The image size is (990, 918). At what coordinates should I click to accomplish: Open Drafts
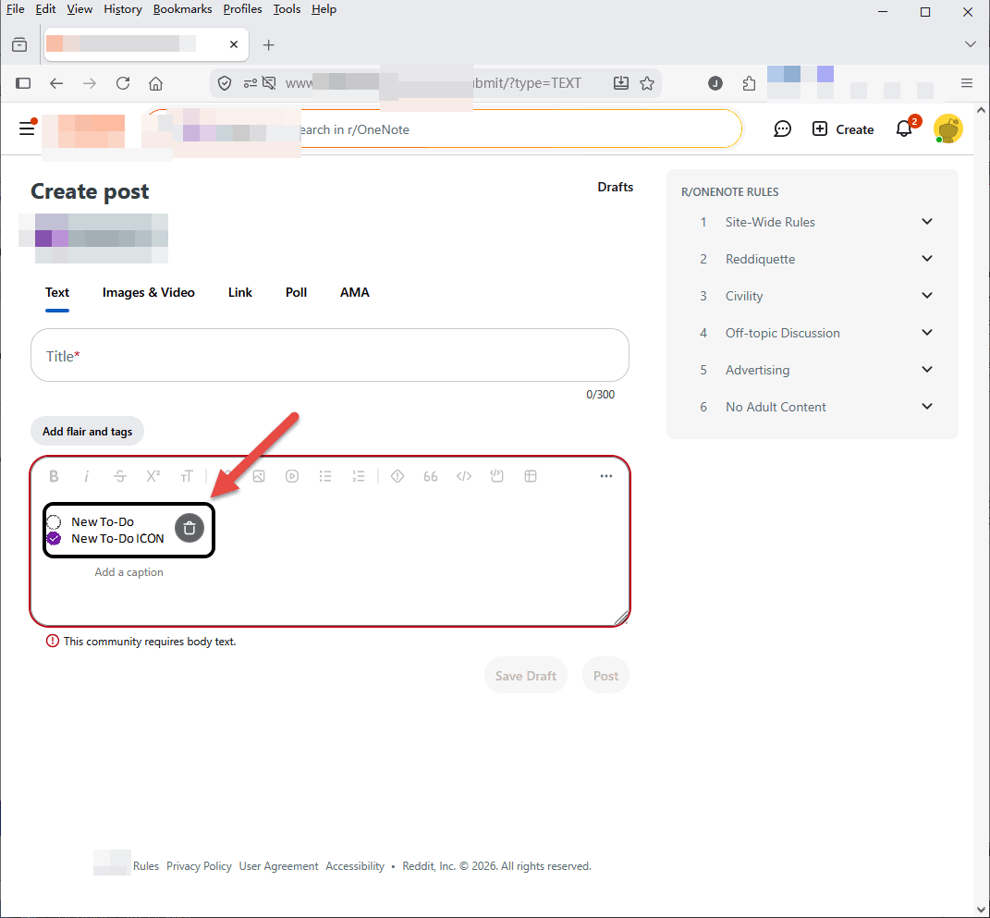pyautogui.click(x=615, y=187)
